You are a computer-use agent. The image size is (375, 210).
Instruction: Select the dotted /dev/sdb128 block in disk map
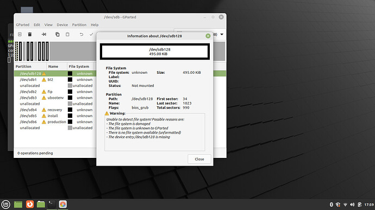16,51
